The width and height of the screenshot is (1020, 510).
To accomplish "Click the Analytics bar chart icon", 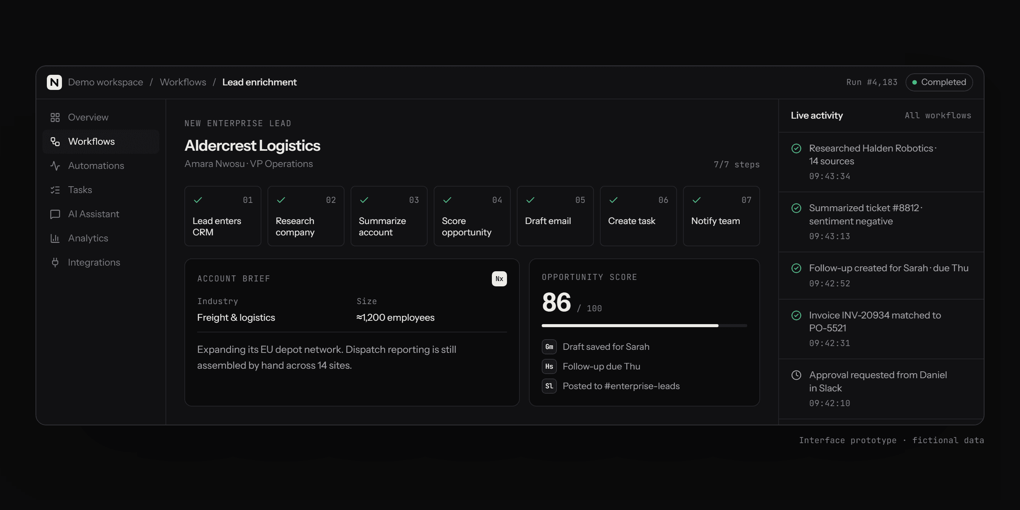I will click(55, 238).
